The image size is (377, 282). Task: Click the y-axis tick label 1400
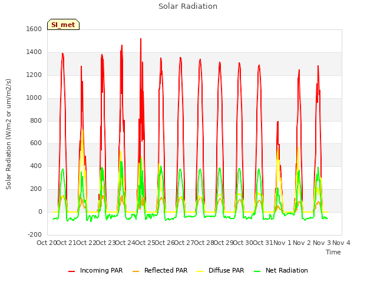coord(34,52)
